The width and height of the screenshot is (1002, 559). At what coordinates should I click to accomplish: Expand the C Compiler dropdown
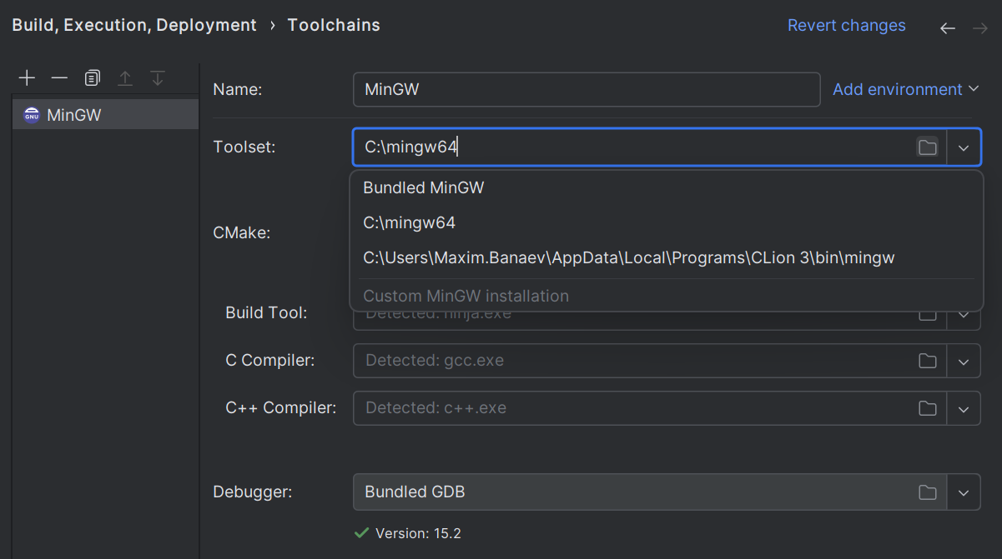pos(964,361)
